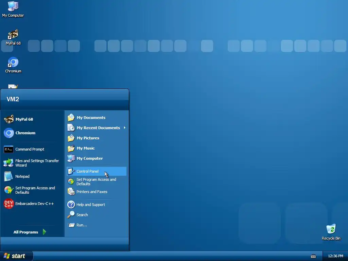Image resolution: width=348 pixels, height=261 pixels.
Task: Click Set Program Access icon in right column
Action: click(71, 181)
